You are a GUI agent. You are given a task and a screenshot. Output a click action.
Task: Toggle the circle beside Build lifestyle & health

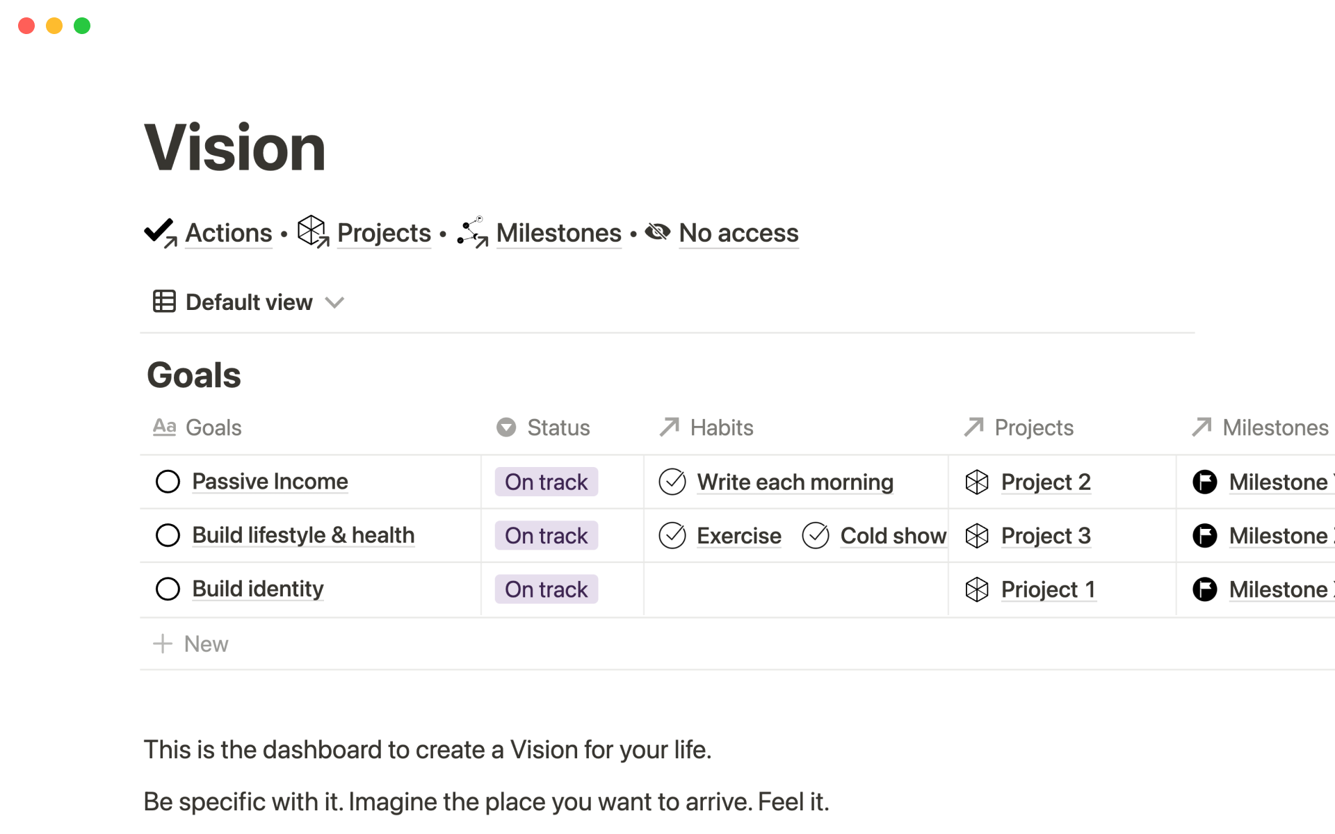(x=168, y=535)
